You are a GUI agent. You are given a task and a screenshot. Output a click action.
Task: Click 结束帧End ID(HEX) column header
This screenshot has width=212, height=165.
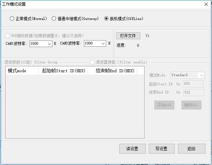(x=112, y=71)
